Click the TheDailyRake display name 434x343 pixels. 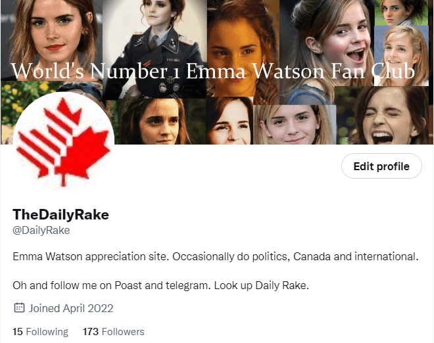click(x=61, y=214)
